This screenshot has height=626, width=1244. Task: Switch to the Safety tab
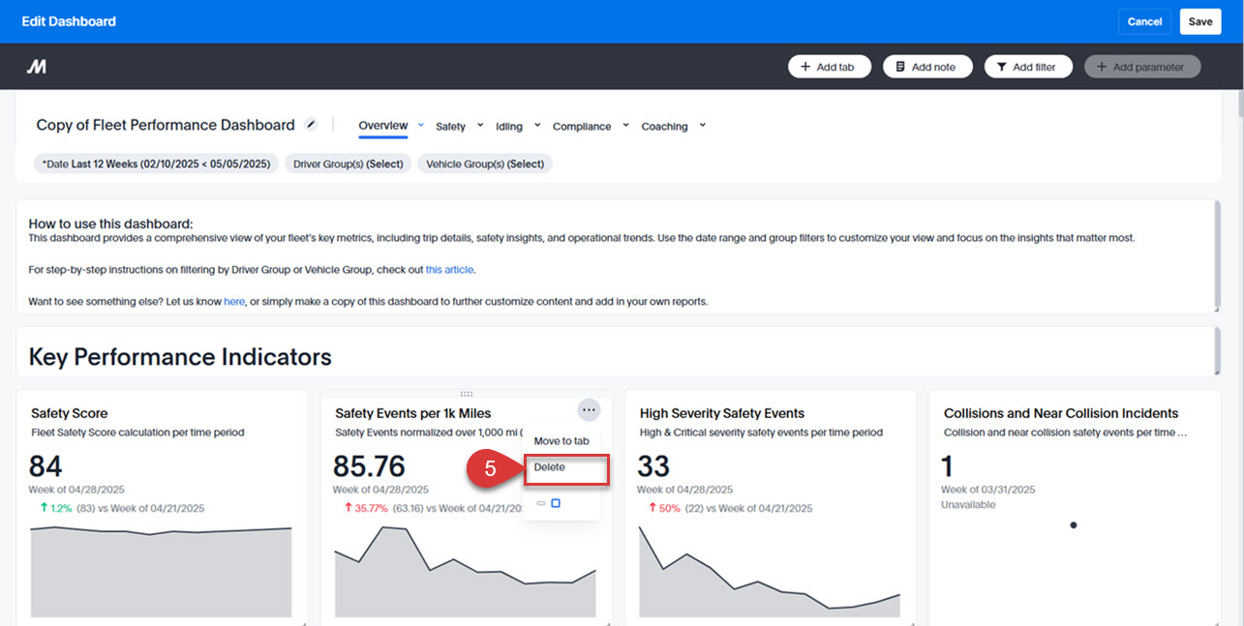coord(450,127)
